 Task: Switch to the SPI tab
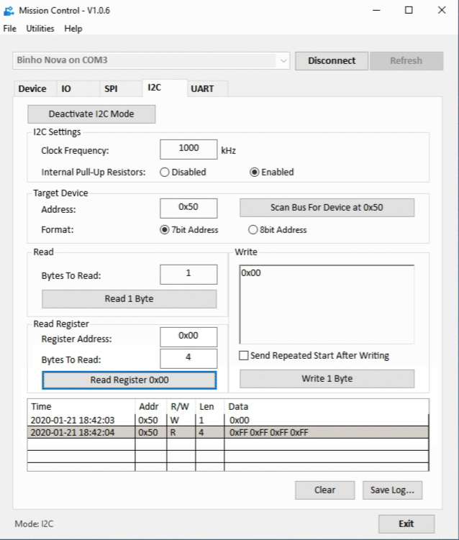[111, 89]
